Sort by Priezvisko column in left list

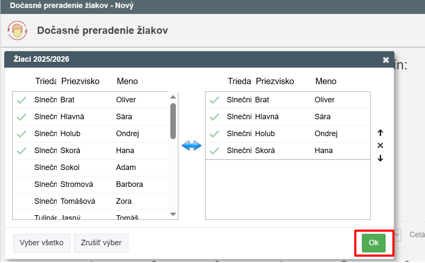[80, 81]
